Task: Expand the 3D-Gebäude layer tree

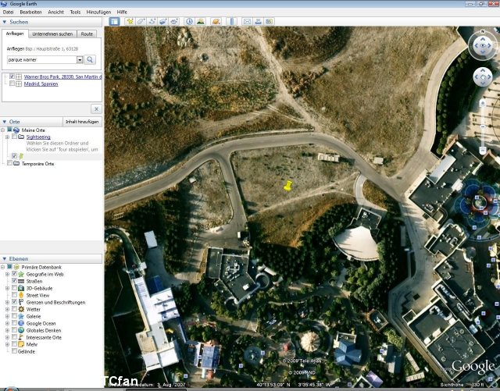Action: (7, 289)
